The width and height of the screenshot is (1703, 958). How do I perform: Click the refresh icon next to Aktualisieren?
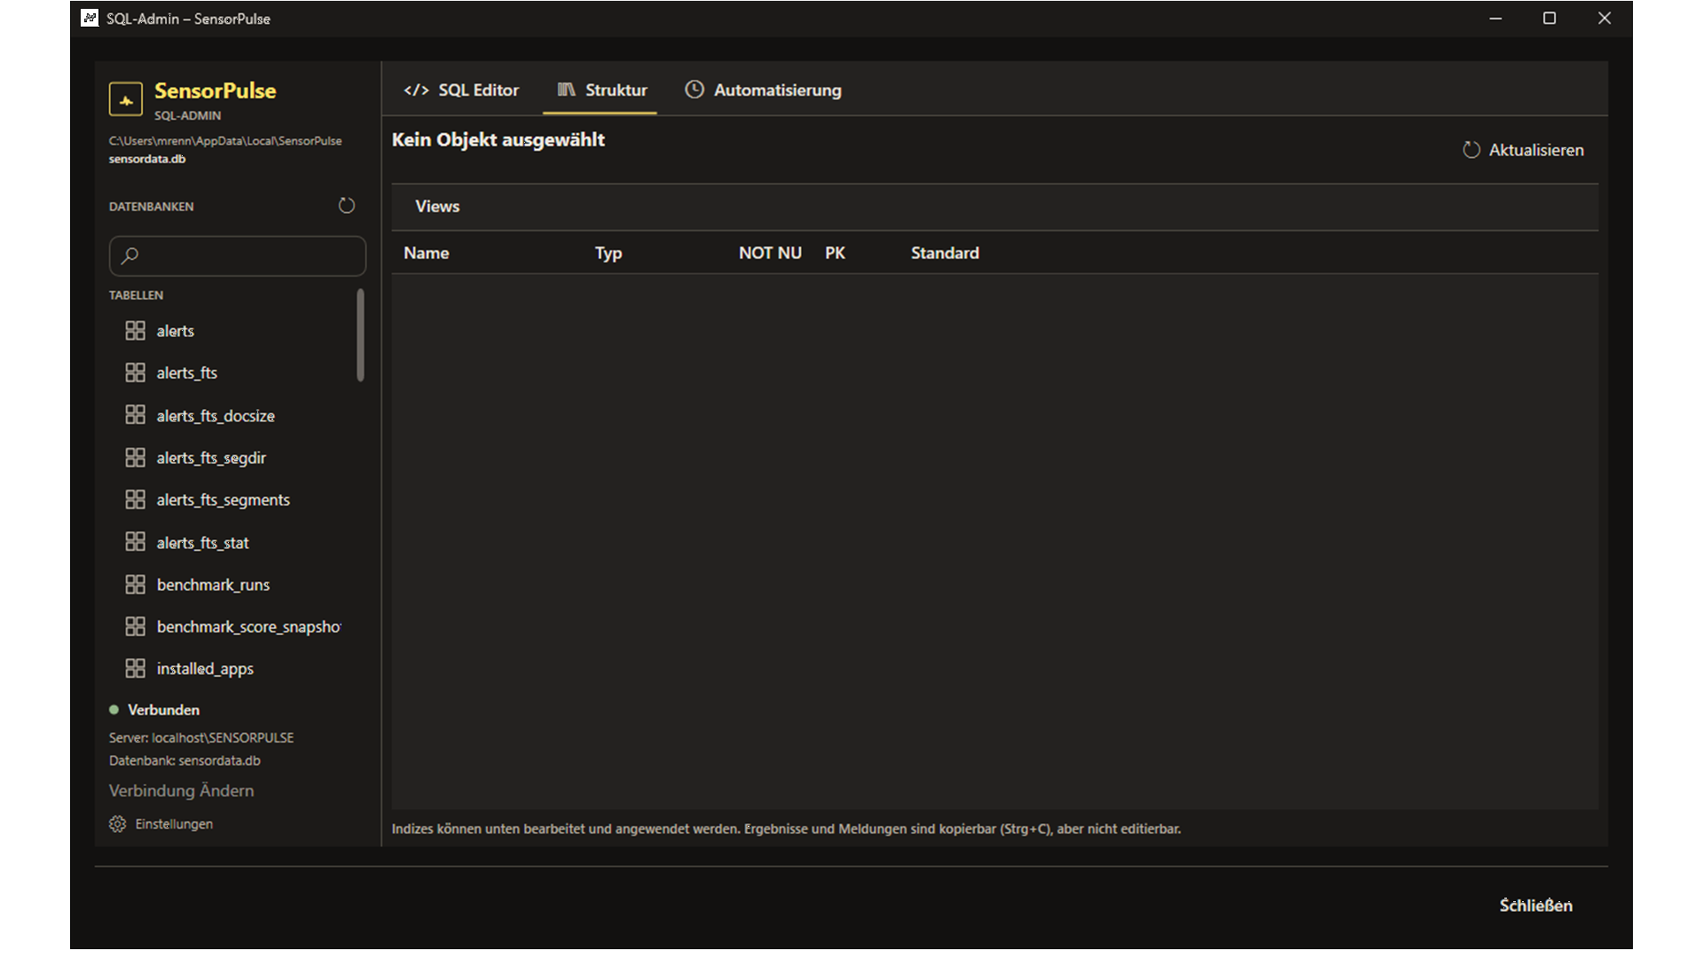(x=1471, y=150)
